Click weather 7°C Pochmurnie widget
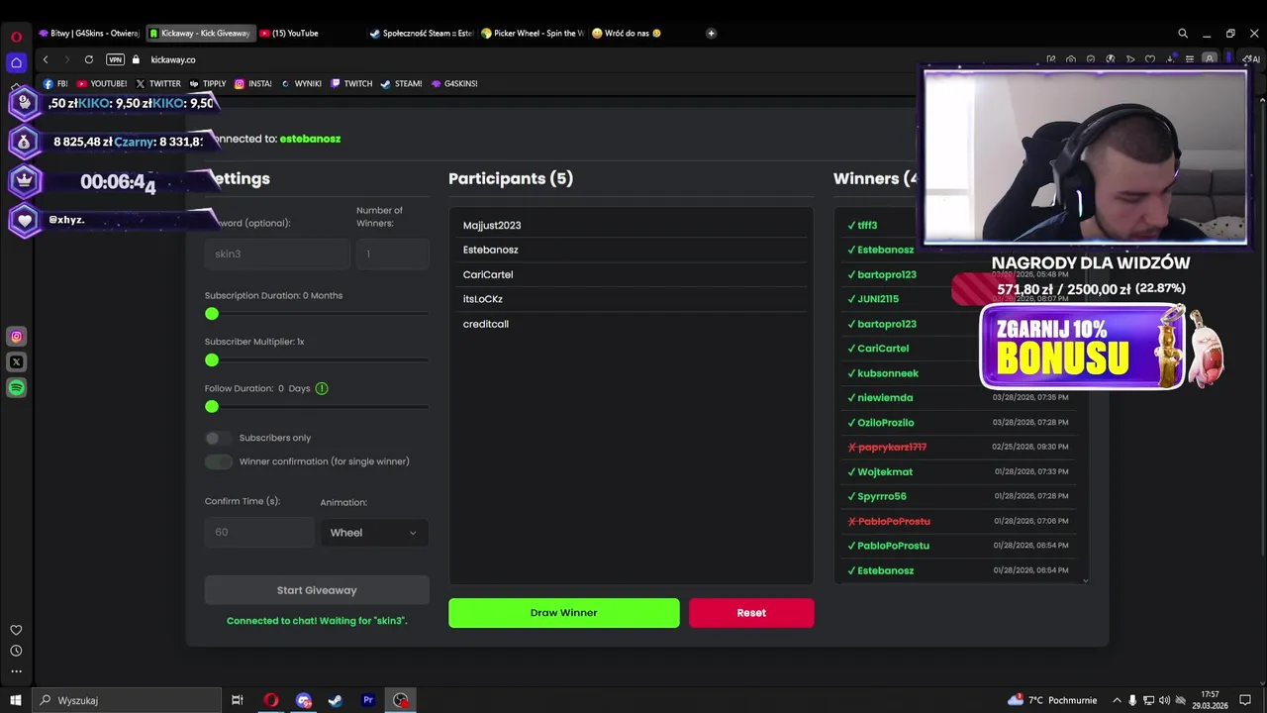This screenshot has height=713, width=1267. 1052,700
